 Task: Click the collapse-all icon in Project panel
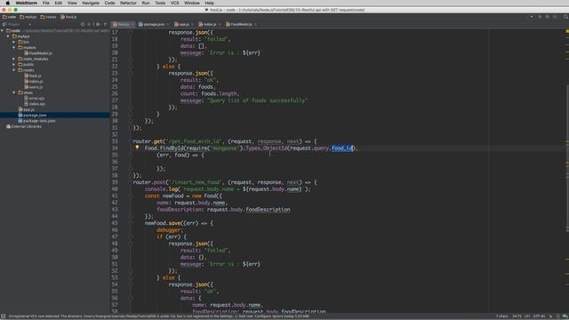point(89,24)
